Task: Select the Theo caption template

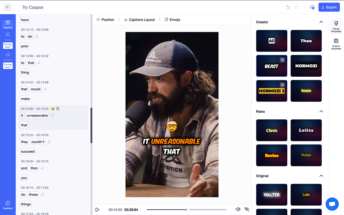Action: pyautogui.click(x=306, y=41)
